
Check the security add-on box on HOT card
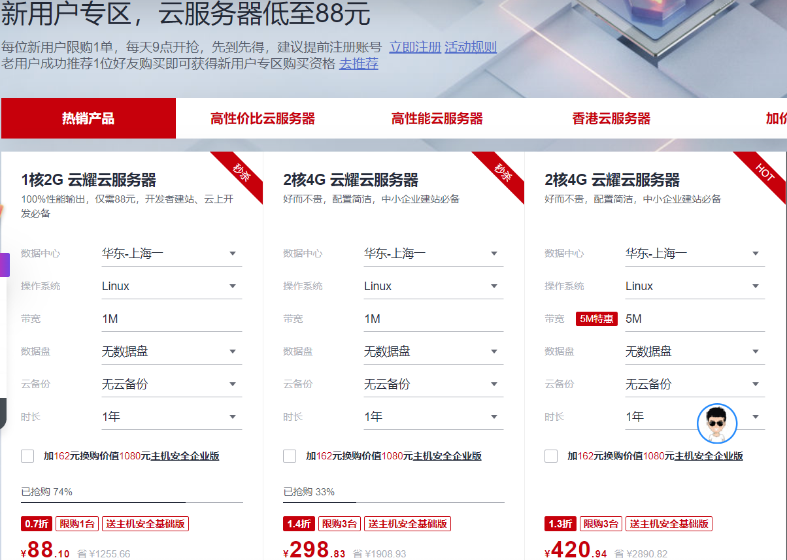pyautogui.click(x=551, y=456)
